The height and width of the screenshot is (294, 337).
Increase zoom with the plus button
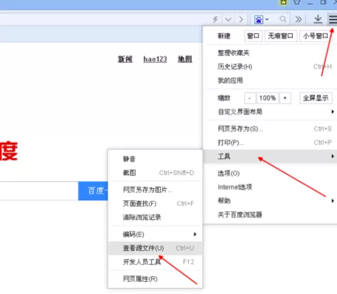pos(285,98)
